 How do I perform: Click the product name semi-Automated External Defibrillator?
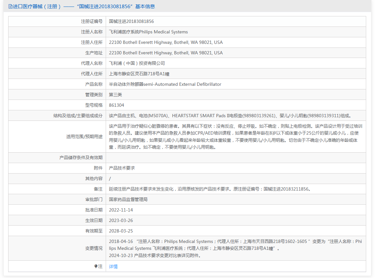(x=165, y=84)
